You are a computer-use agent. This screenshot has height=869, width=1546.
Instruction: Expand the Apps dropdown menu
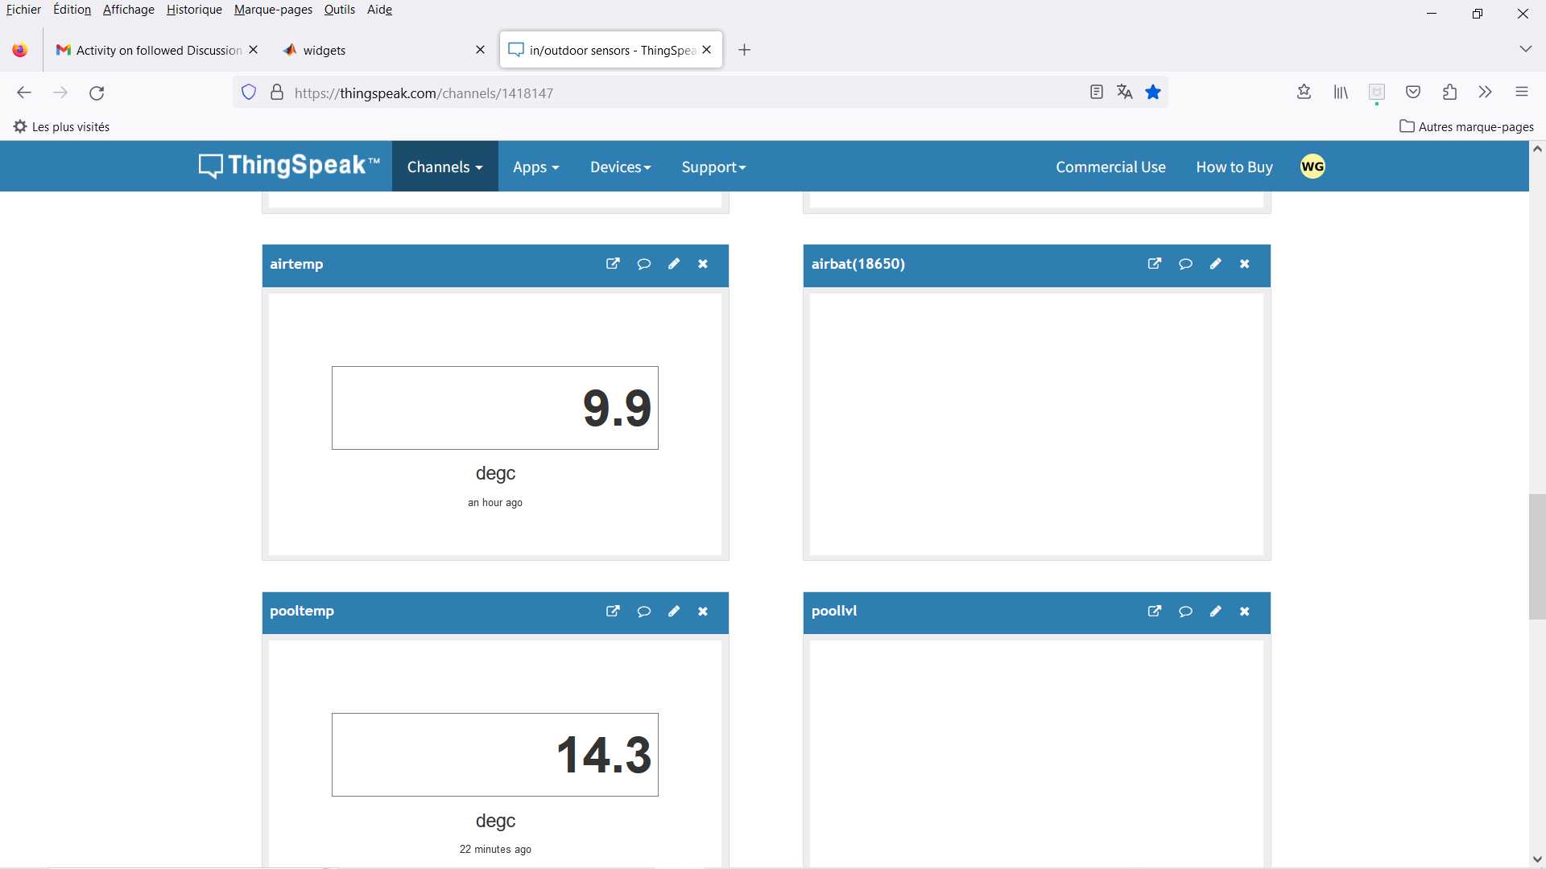click(x=535, y=167)
